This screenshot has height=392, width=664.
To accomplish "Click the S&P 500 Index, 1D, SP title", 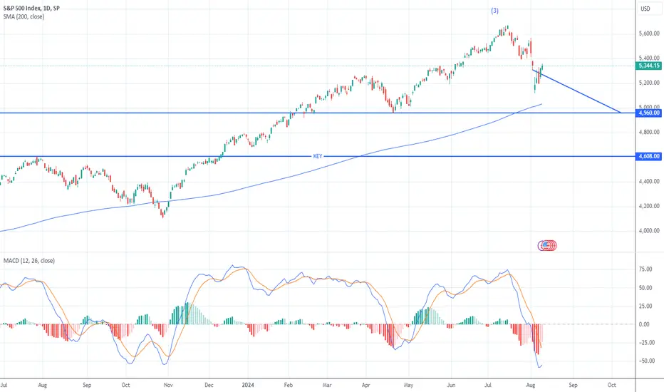I will 31,8.
